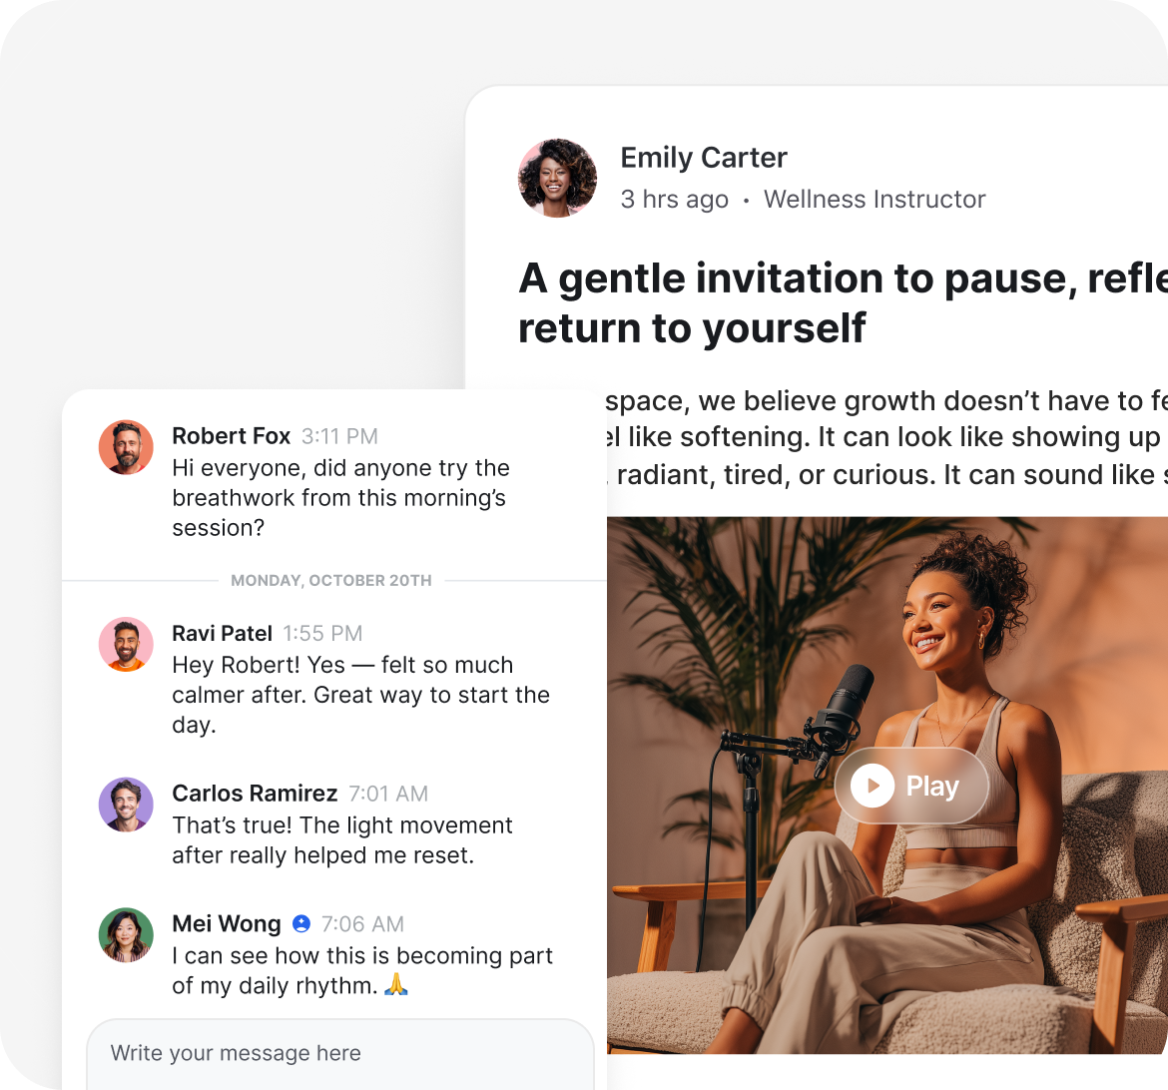This screenshot has width=1168, height=1090.
Task: Focus the Write your message here field
Action: pyautogui.click(x=340, y=1053)
